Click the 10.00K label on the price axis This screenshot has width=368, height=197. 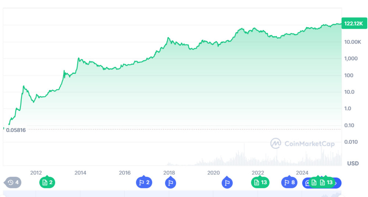pos(353,42)
